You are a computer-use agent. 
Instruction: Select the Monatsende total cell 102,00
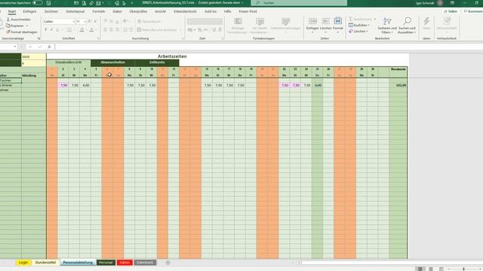pyautogui.click(x=398, y=85)
